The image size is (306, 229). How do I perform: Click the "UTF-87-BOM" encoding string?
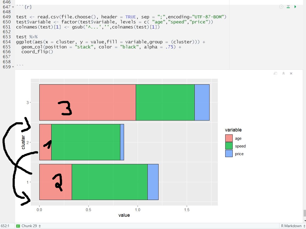click(208, 17)
